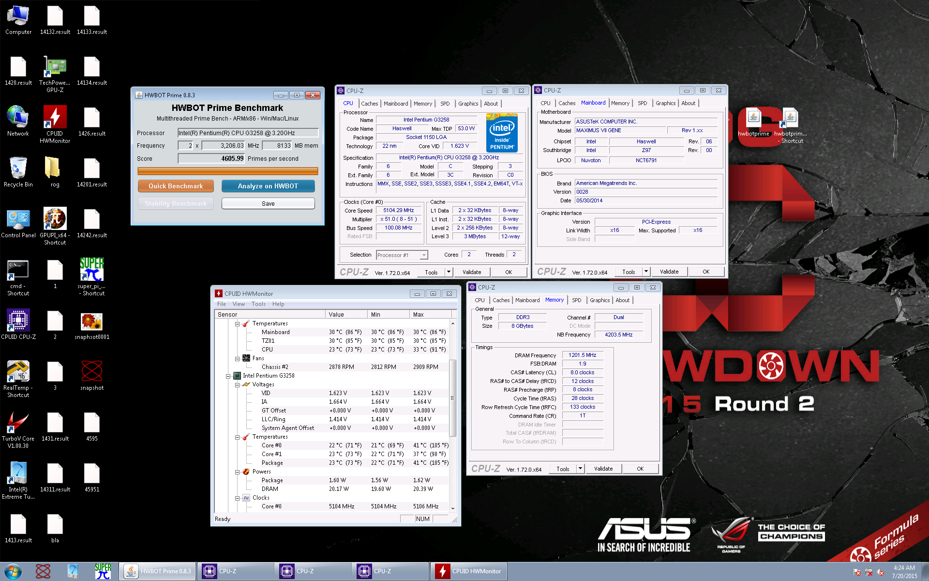Open Tools dropdown arrow in Memory window

[580, 469]
